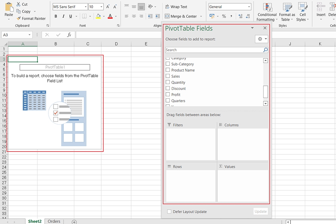Enable Wrap Text formatting

177,7
